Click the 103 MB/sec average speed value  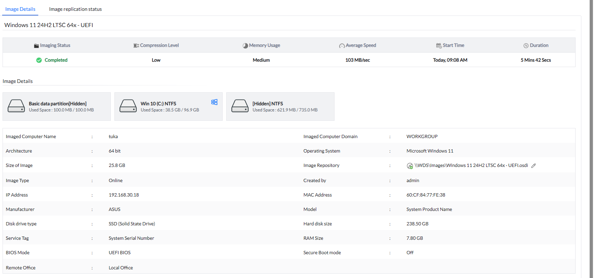(358, 60)
